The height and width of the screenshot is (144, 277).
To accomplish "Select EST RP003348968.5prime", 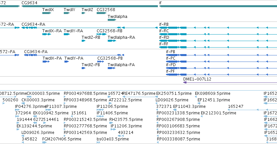I will coord(85,100).
